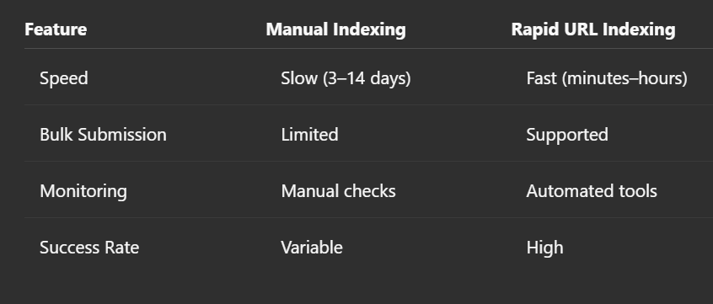Click the word Indexing in Manual Indexing
Viewport: 713px width, 304px height.
click(x=369, y=30)
